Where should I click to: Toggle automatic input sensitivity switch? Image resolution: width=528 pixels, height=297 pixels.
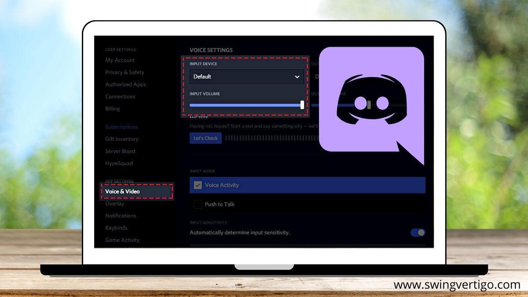pos(418,232)
